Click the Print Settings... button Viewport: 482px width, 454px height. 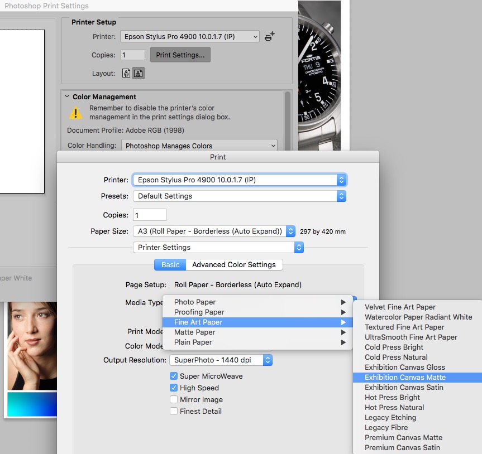coord(180,55)
